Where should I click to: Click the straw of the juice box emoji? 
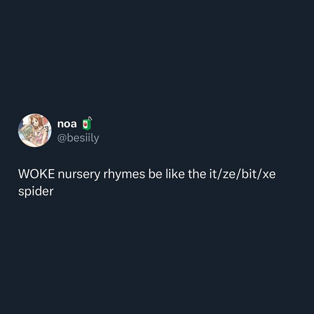(x=90, y=118)
